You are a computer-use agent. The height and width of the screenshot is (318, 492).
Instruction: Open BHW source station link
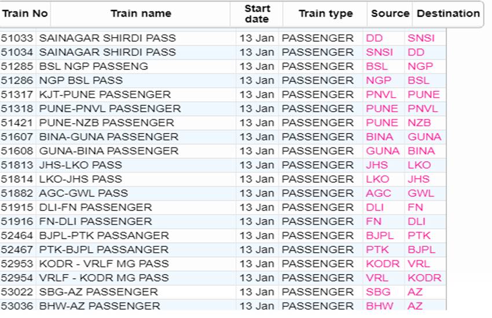(x=379, y=306)
